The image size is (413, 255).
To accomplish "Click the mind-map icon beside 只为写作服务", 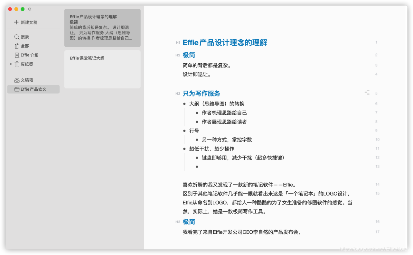I will point(367,93).
